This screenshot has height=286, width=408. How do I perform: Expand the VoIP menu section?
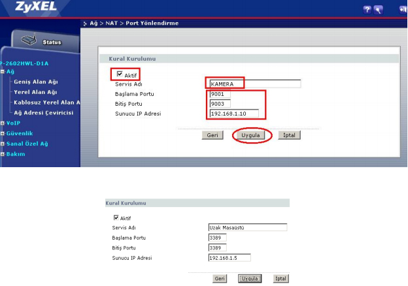[x=3, y=122]
